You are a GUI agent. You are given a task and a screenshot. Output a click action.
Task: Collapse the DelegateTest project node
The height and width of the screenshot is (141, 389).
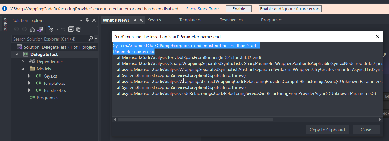[x=16, y=54]
